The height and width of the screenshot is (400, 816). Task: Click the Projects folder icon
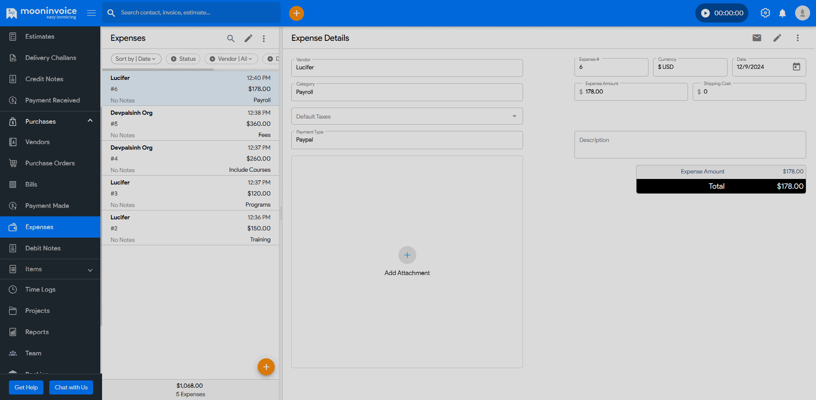point(13,311)
